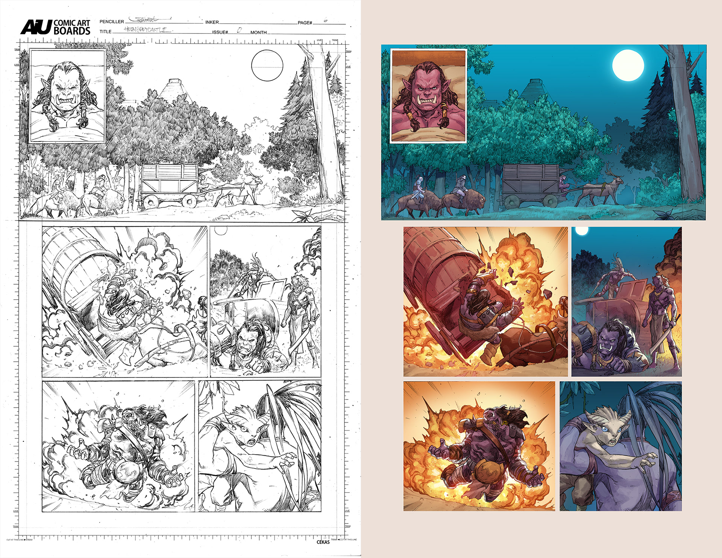Click the Issue# field

(239, 31)
